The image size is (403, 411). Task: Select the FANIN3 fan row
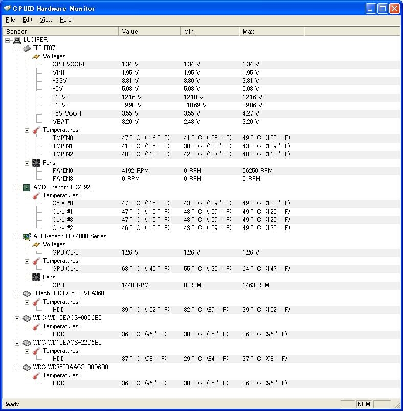click(x=226, y=179)
